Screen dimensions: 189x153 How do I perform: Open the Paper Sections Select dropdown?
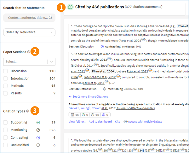coord(29,62)
